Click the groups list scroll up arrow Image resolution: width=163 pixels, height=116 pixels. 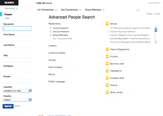[156, 27]
